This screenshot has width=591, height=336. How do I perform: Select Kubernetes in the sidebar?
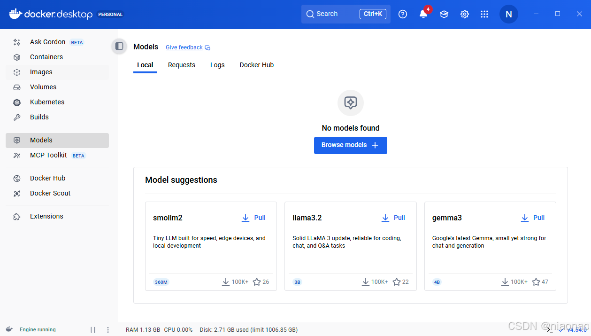(x=57, y=102)
